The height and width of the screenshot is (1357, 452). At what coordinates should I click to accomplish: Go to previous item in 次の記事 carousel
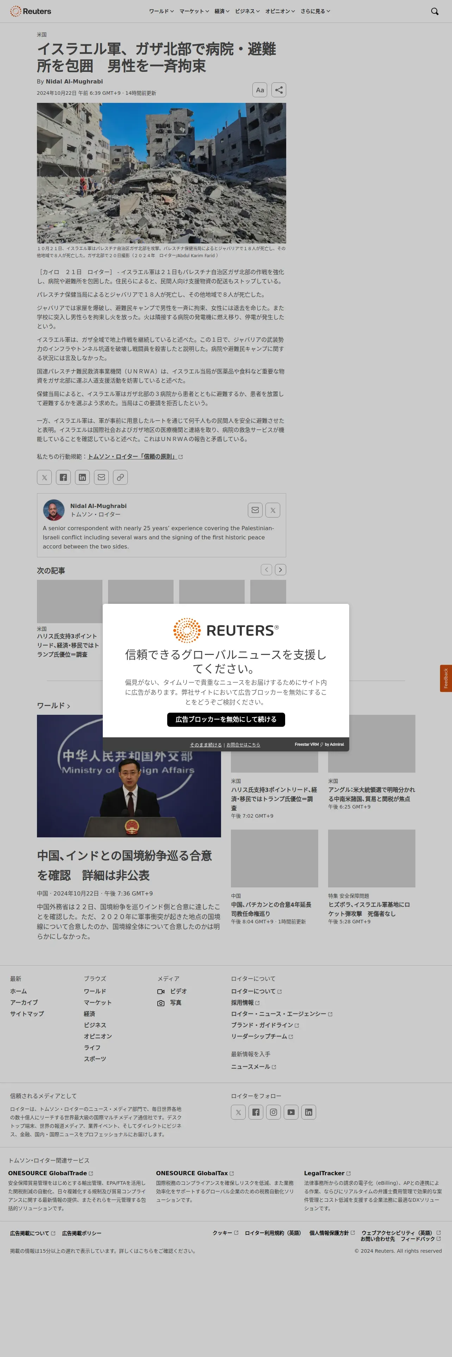click(267, 569)
